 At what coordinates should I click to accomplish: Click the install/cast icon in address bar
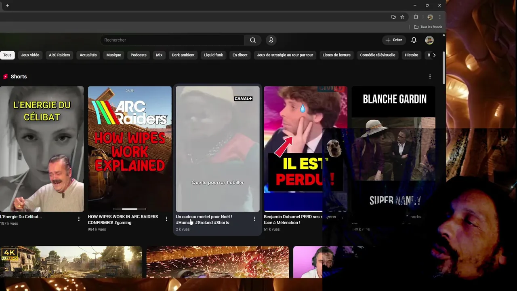(393, 17)
